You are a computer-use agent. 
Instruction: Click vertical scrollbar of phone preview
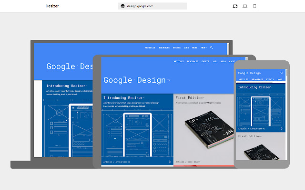[286, 73]
